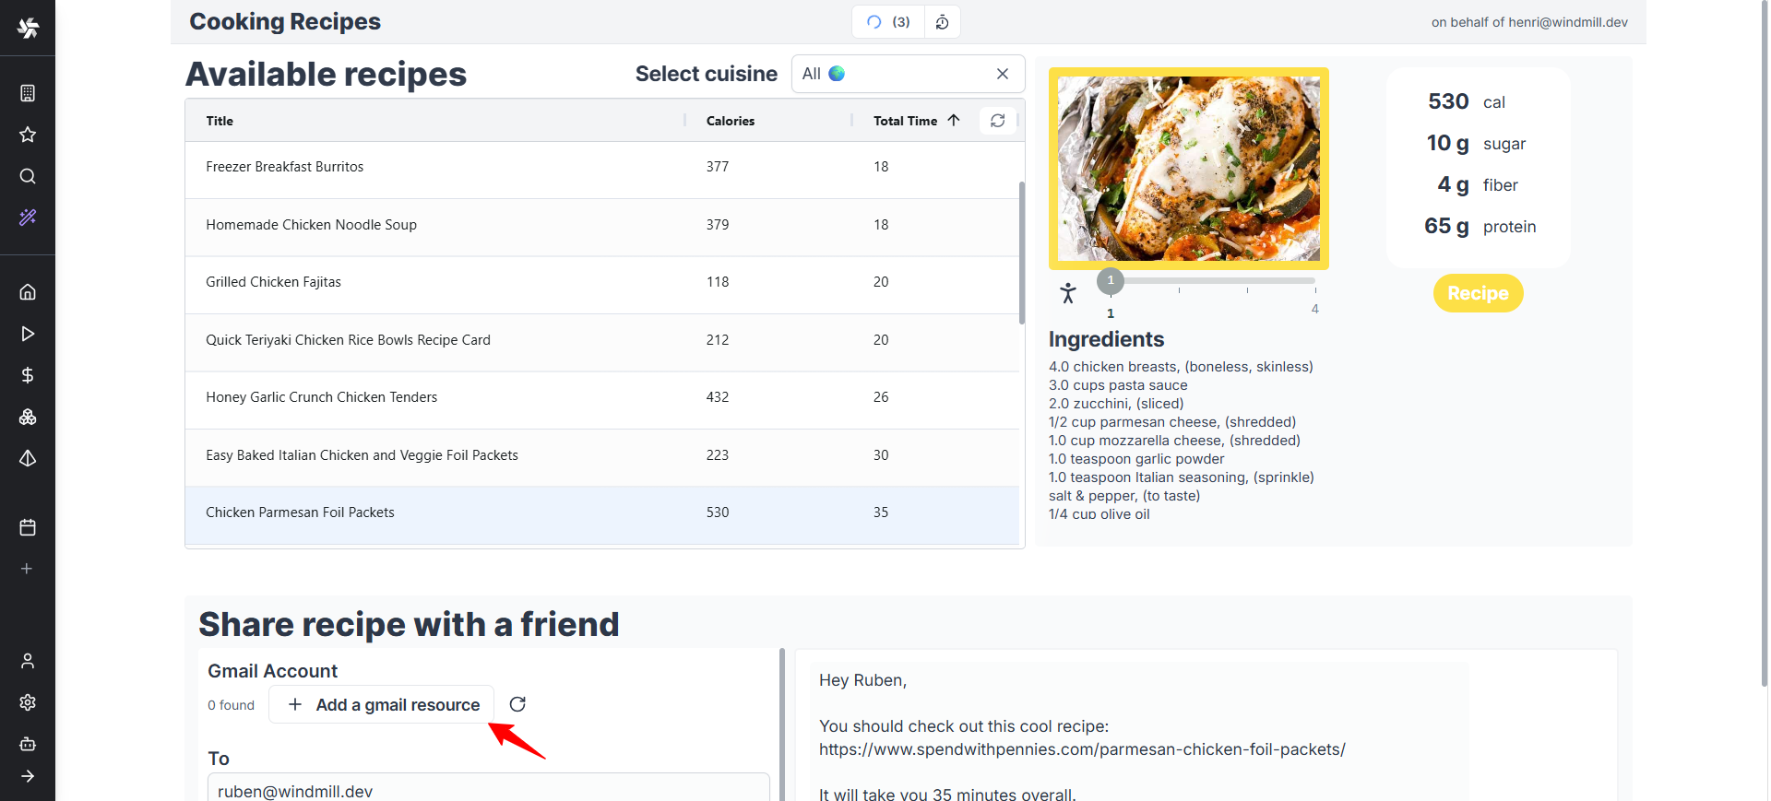1771x801 pixels.
Task: Clear the cuisine selection with X
Action: tap(1003, 74)
